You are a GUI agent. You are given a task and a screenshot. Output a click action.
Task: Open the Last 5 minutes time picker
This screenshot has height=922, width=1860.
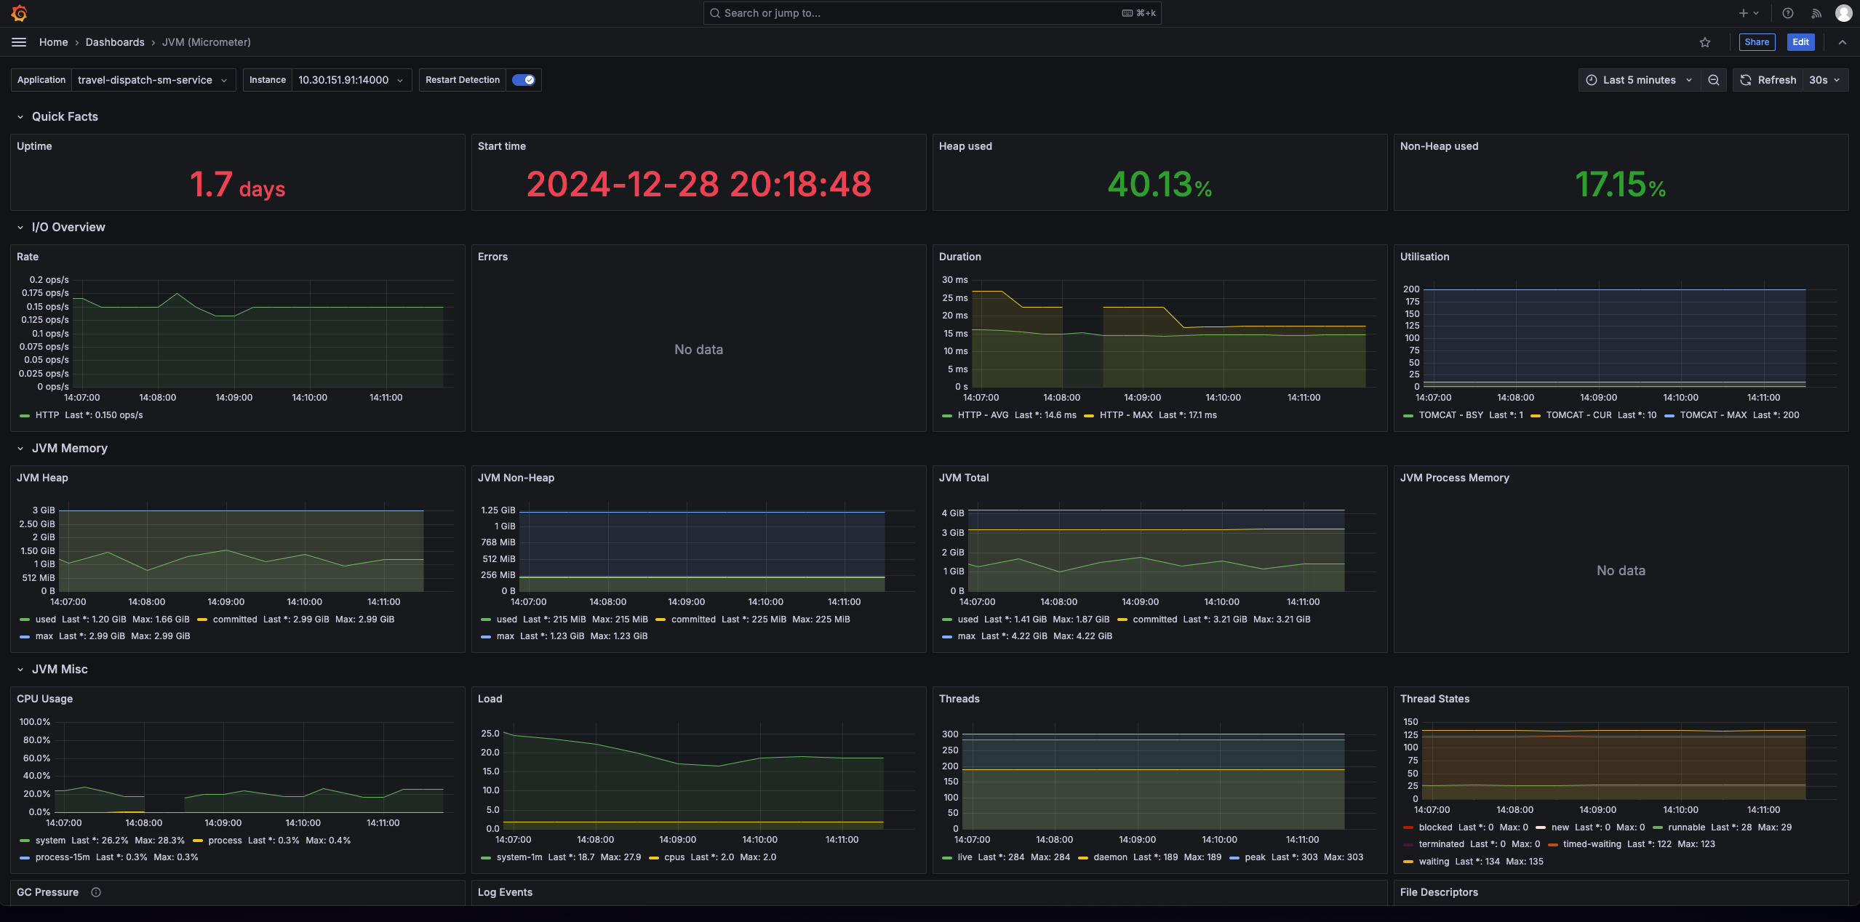coord(1639,80)
